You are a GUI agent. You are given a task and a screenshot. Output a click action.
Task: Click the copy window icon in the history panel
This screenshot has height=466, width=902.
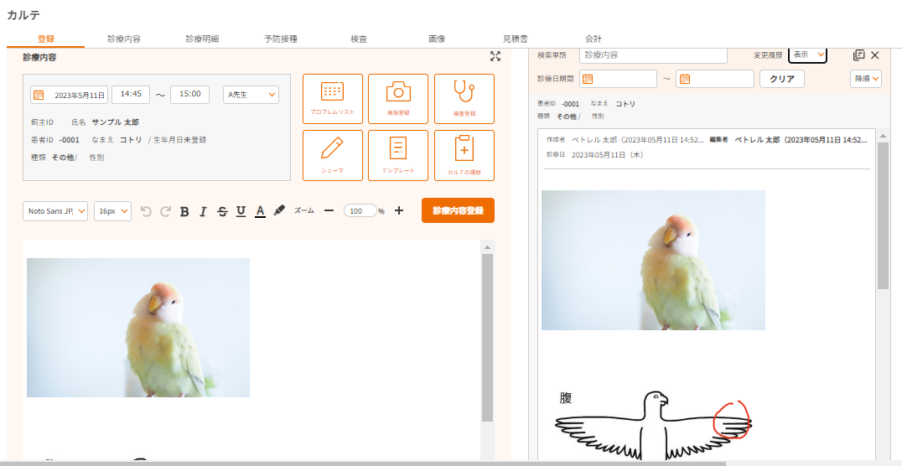(x=859, y=54)
